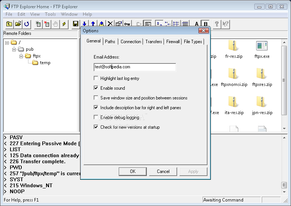
Task: Select the ftpxnomsi.zip file
Action: point(234,78)
